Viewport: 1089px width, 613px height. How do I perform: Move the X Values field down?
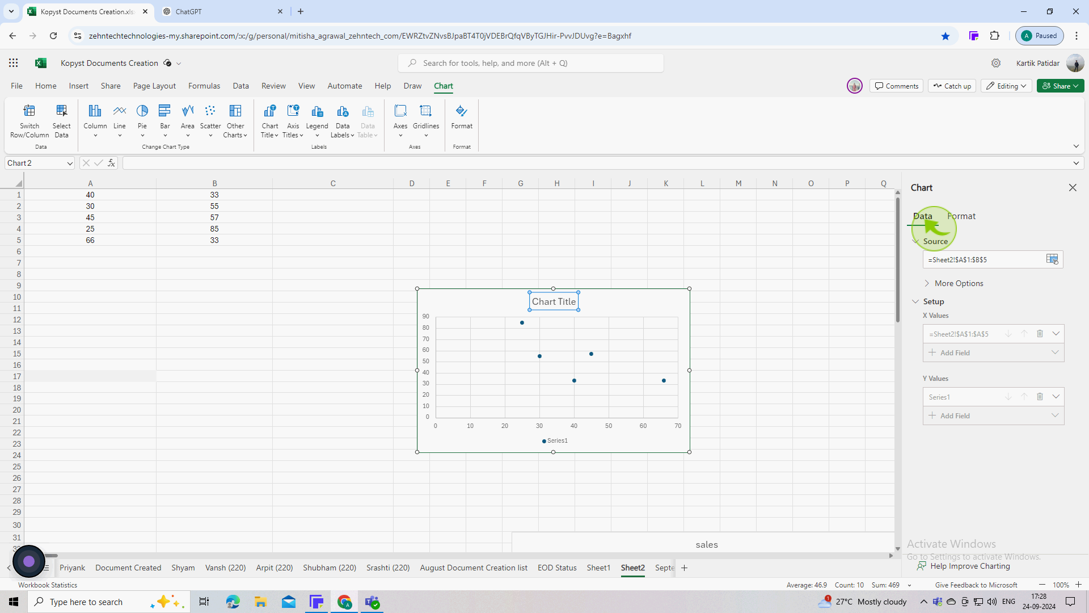pyautogui.click(x=1008, y=334)
